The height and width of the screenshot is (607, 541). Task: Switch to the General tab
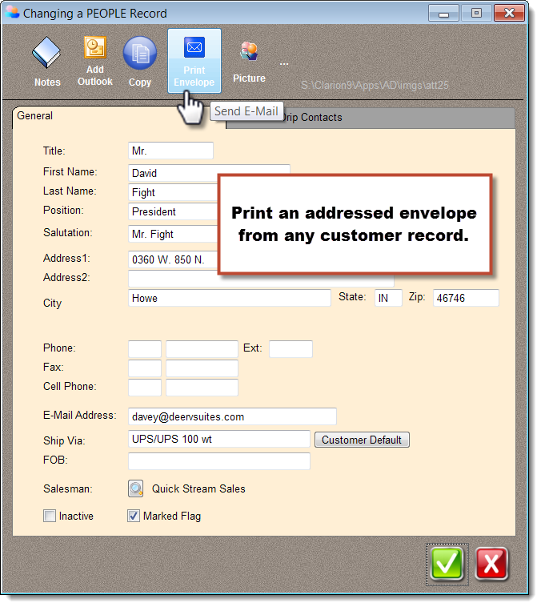35,116
